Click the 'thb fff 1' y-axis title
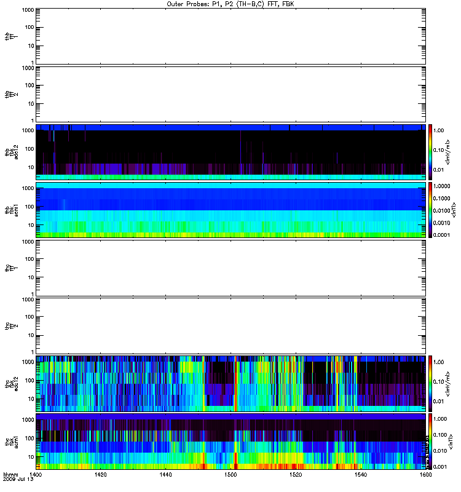This screenshot has height=492, width=461. pyautogui.click(x=11, y=37)
